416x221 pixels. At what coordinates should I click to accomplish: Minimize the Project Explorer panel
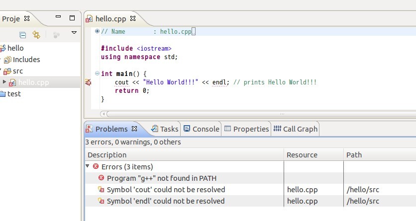tap(58, 17)
